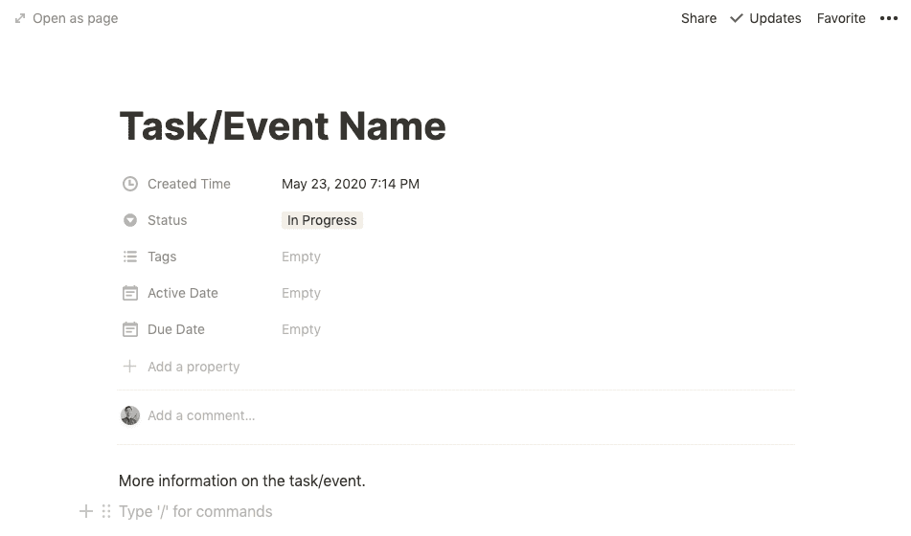911x536 pixels.
Task: Click the user avatar beside comment box
Action: (x=130, y=415)
